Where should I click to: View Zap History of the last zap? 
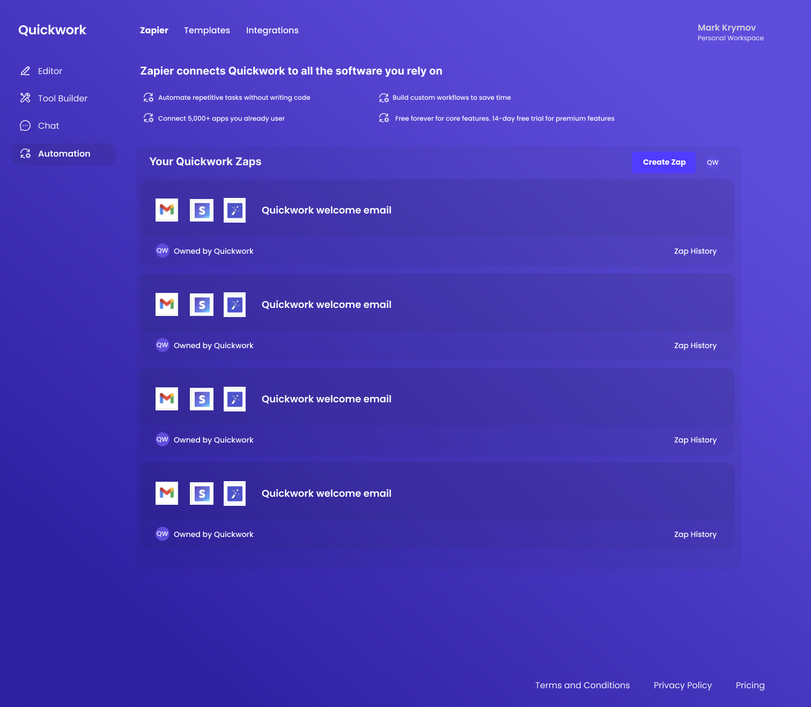click(695, 534)
